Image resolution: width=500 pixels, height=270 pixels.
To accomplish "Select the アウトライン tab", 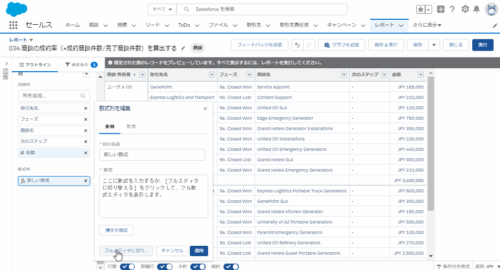I will [35, 65].
